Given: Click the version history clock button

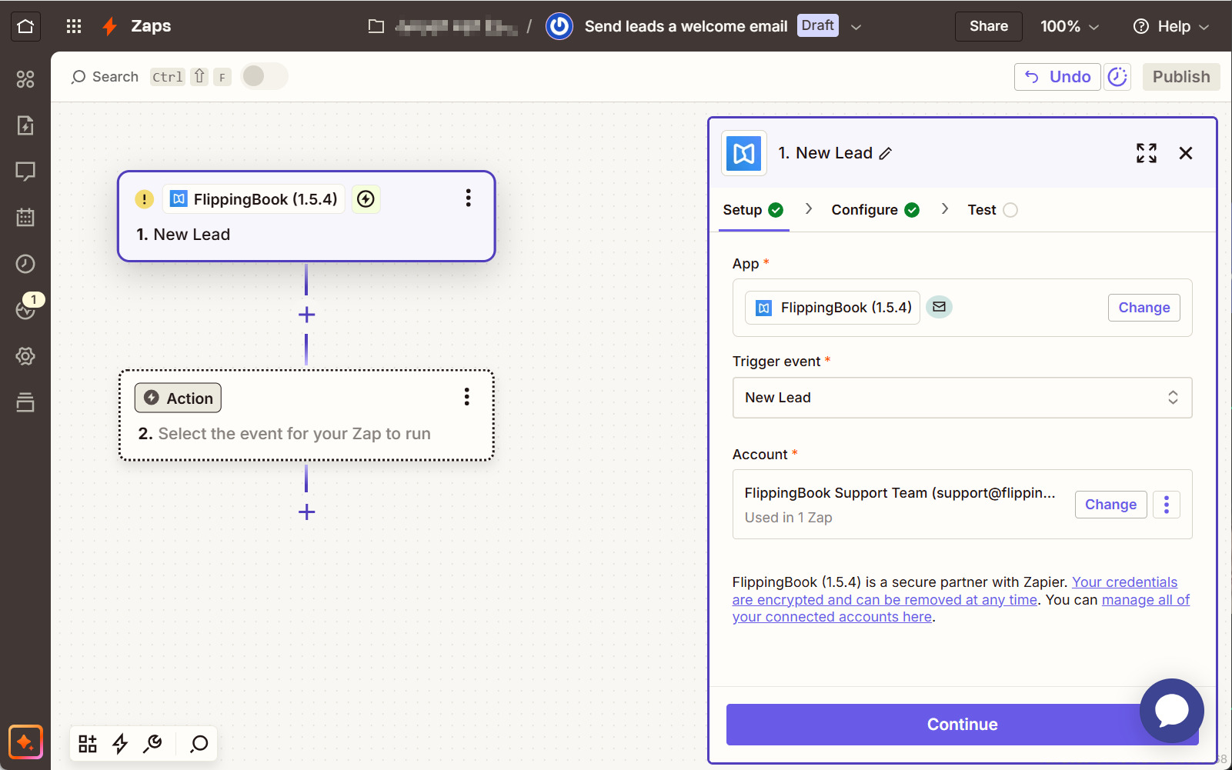Looking at the screenshot, I should (x=1117, y=77).
